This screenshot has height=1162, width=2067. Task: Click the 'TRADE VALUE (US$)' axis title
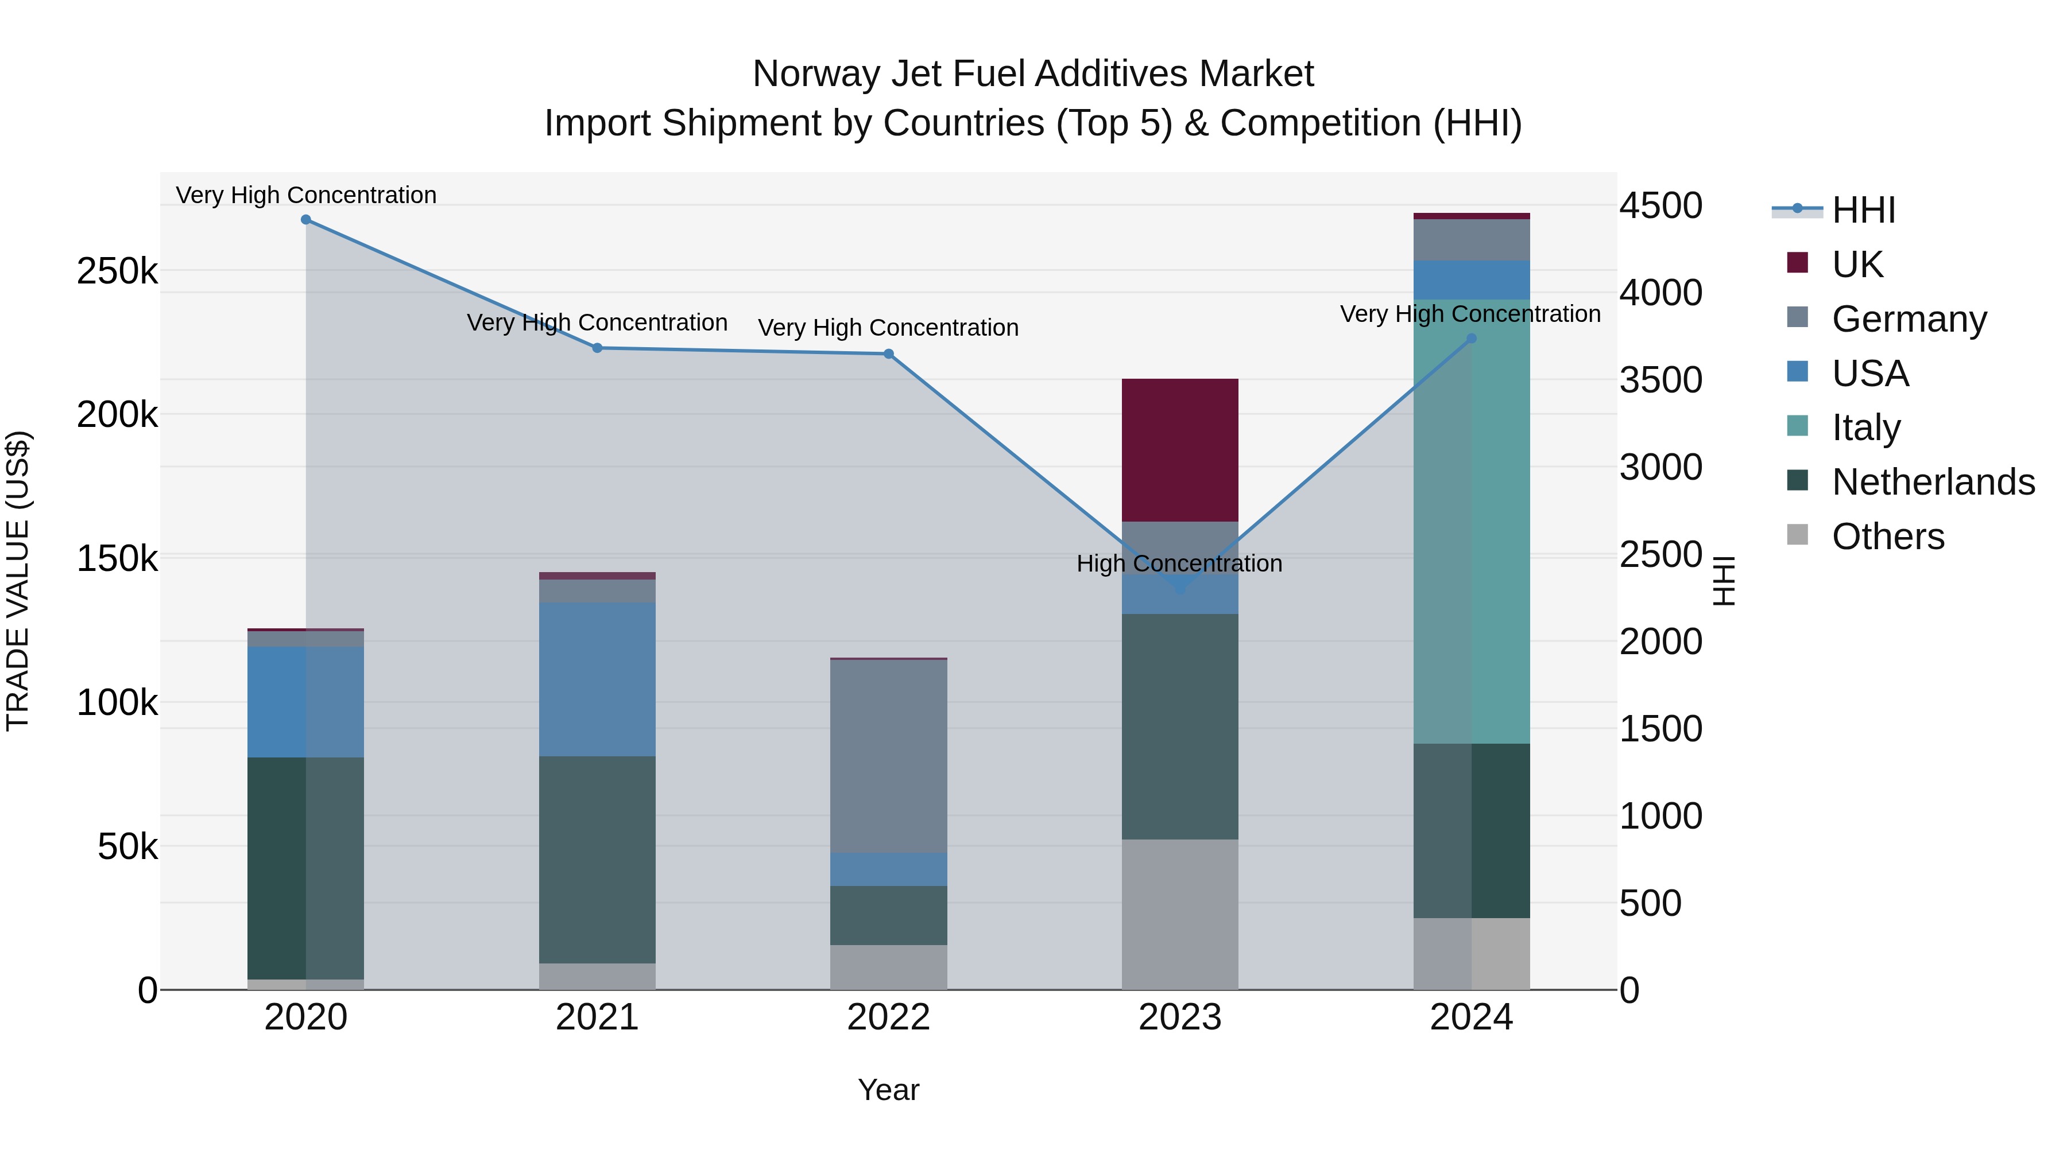(18, 581)
